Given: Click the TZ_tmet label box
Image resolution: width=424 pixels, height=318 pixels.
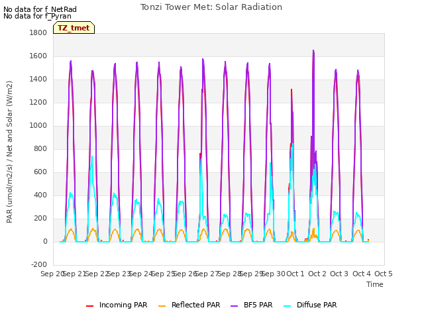Looking at the screenshot, I should [74, 28].
